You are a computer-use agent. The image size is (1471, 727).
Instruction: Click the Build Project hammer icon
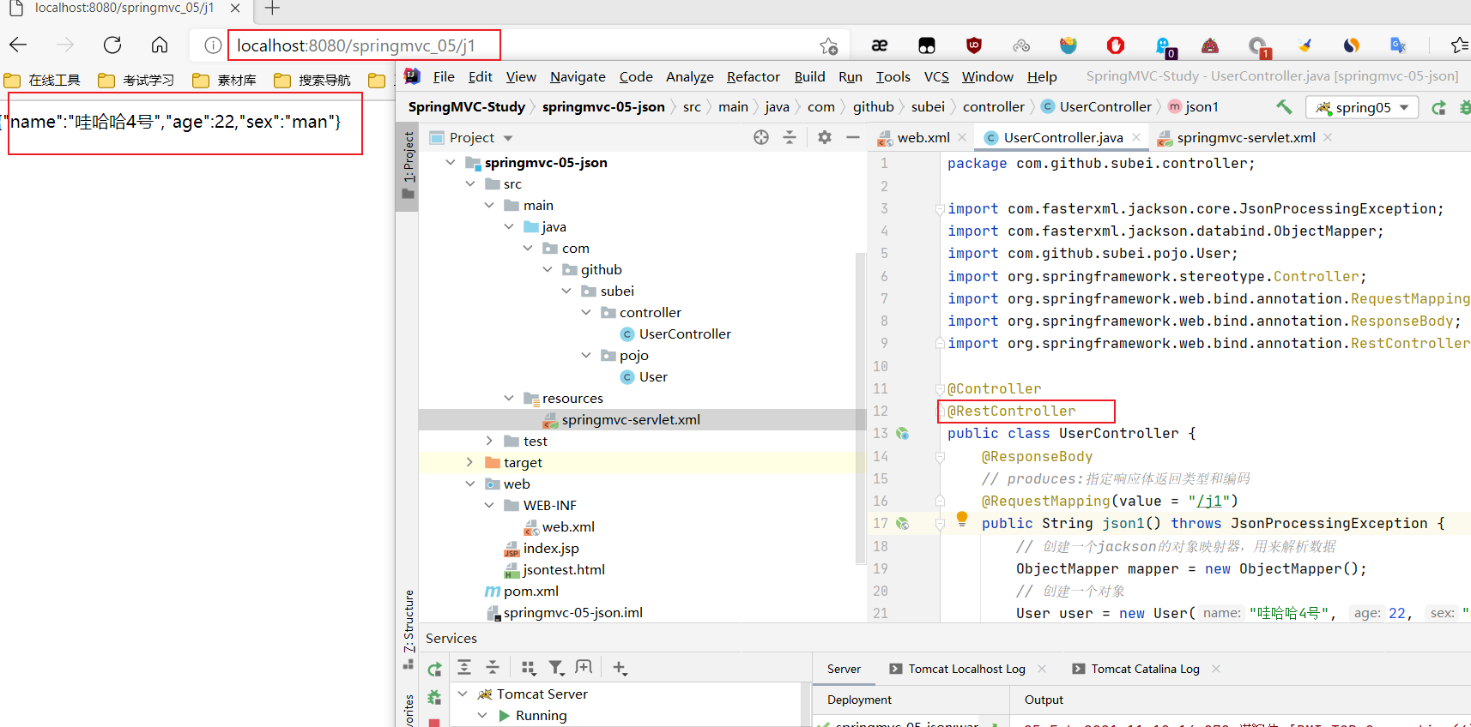click(1284, 106)
